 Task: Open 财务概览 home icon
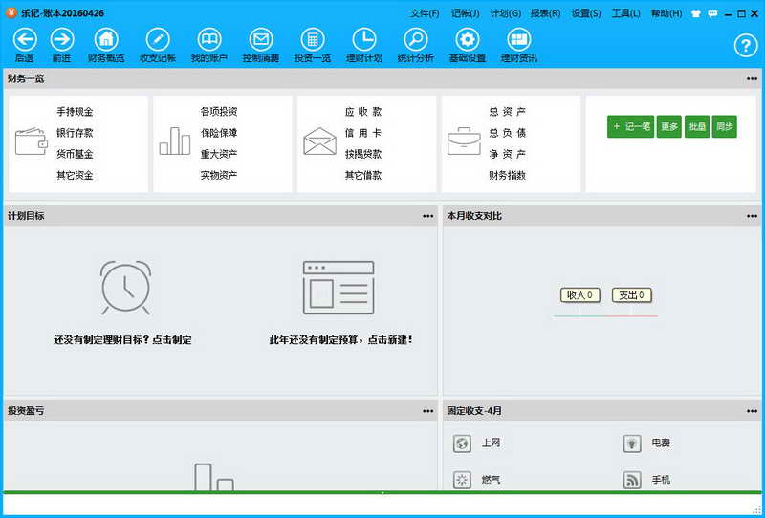[106, 39]
